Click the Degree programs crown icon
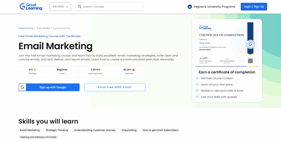Image resolution: width=281 pixels, height=141 pixels. (x=190, y=7)
